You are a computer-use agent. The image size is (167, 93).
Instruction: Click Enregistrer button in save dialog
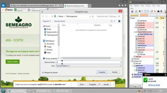coord(102,72)
